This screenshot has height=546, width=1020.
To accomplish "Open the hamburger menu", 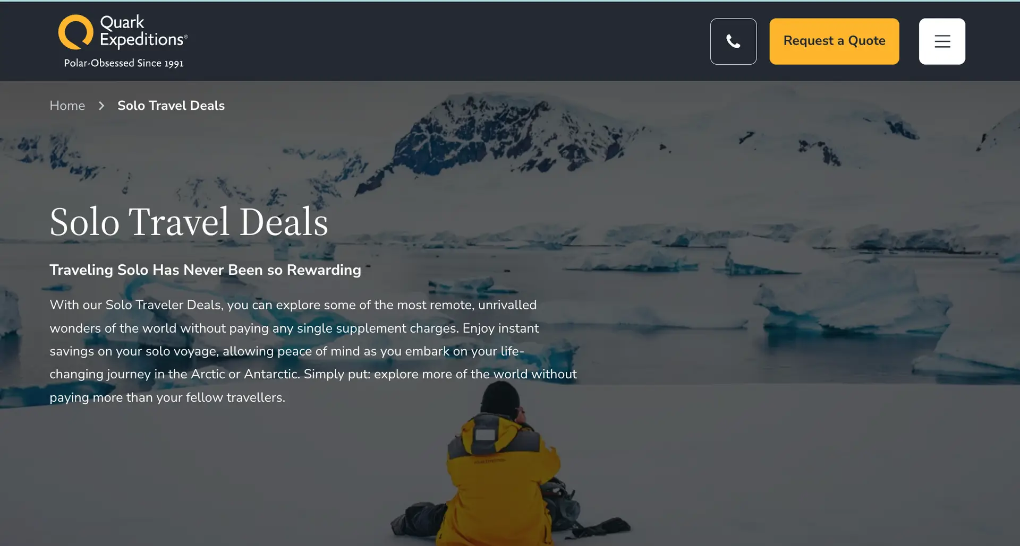I will click(942, 41).
